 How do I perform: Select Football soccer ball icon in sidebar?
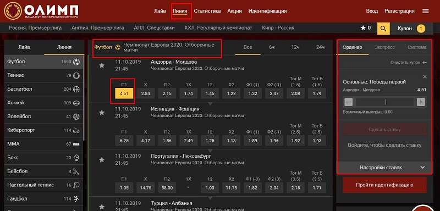(76, 62)
